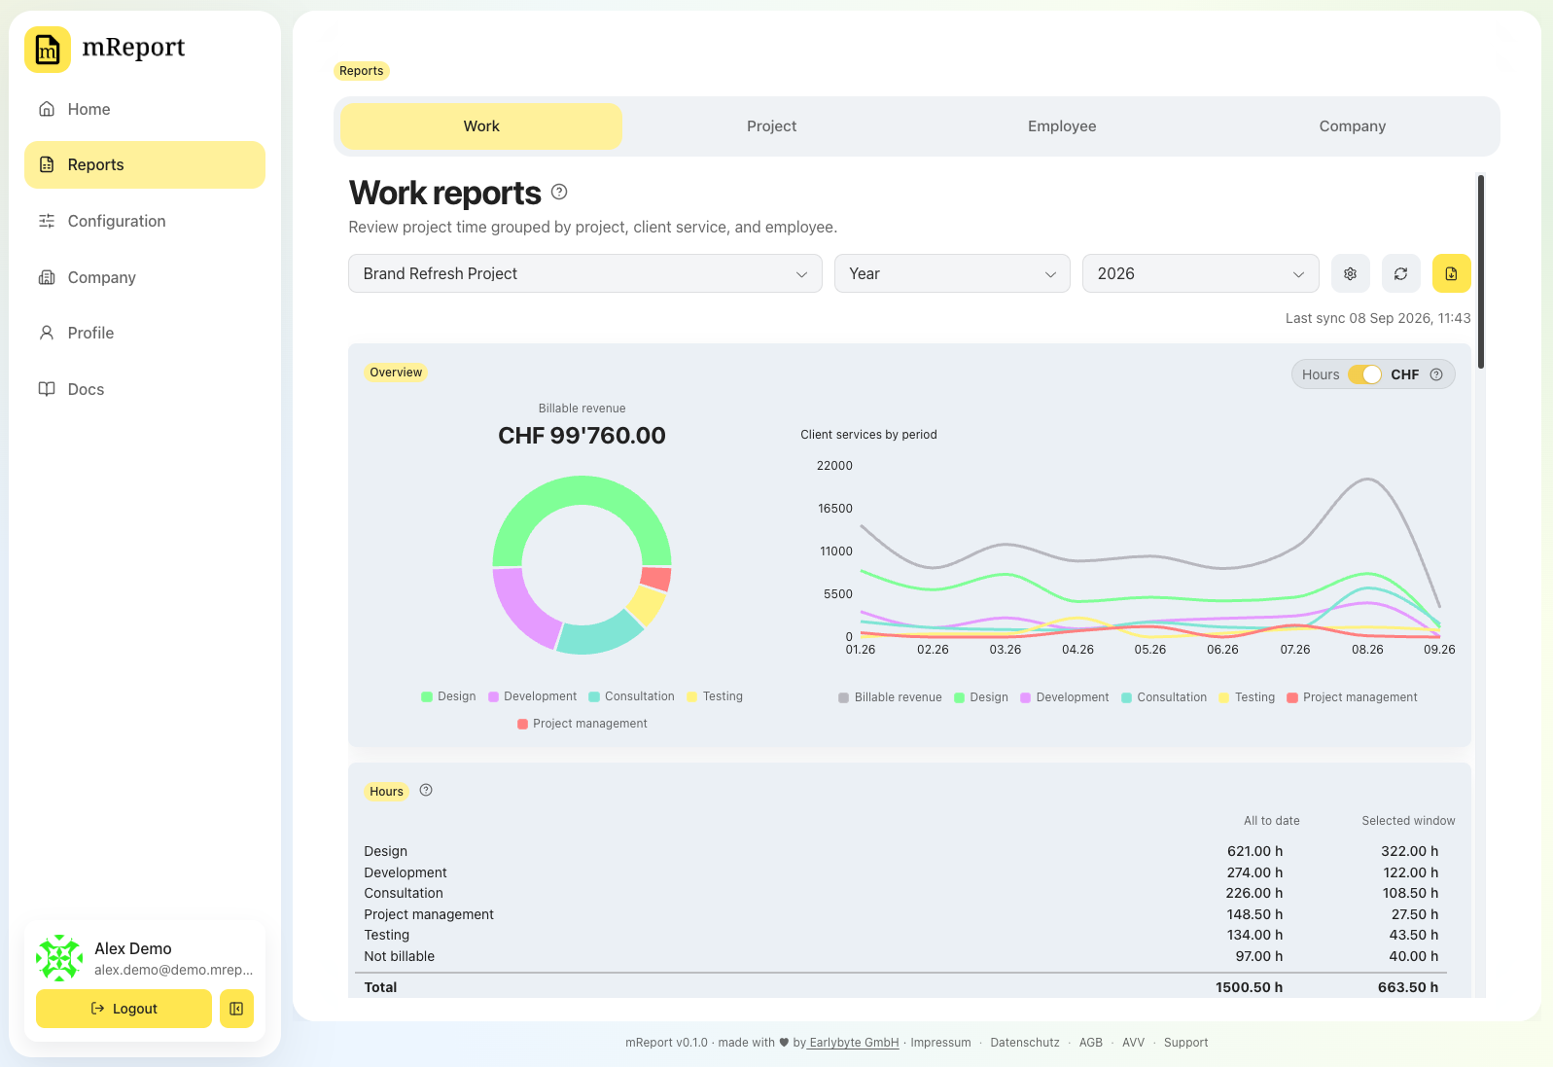Select the Reports sidebar item
Viewport: 1553px width, 1067px height.
click(x=145, y=164)
